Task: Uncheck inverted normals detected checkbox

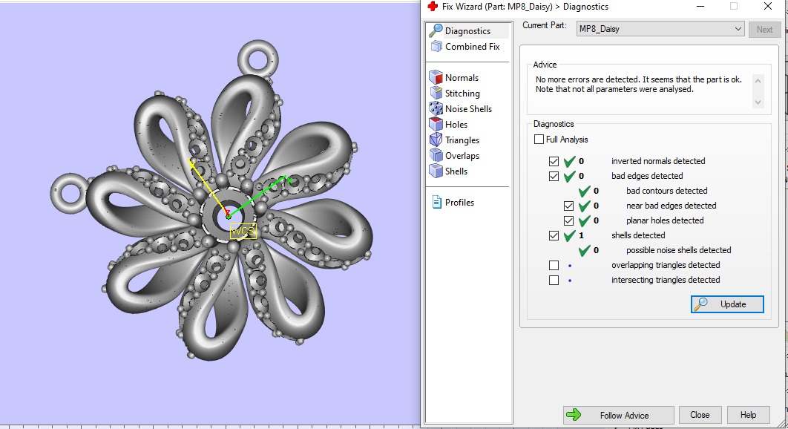Action: (x=554, y=162)
